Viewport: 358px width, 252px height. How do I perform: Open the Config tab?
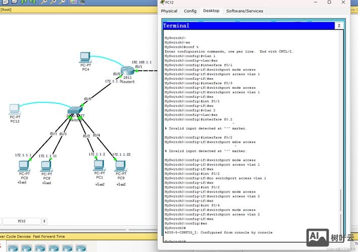(190, 11)
